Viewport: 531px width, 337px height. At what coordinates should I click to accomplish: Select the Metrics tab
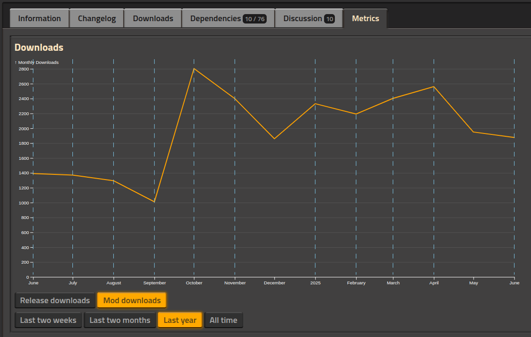365,18
